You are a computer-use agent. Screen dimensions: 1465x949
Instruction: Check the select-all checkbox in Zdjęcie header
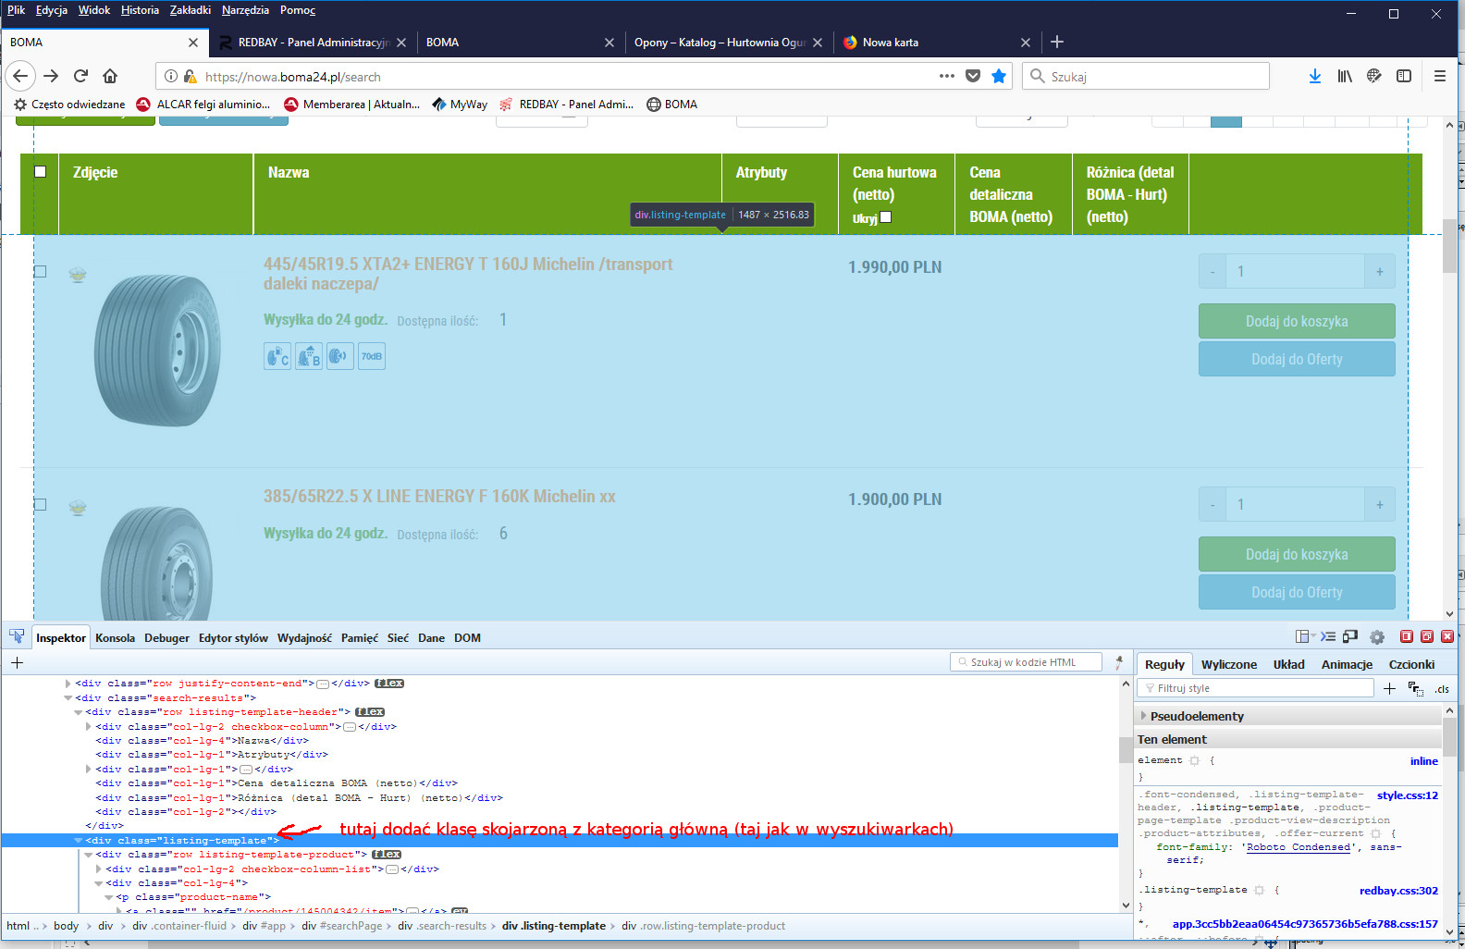[40, 171]
